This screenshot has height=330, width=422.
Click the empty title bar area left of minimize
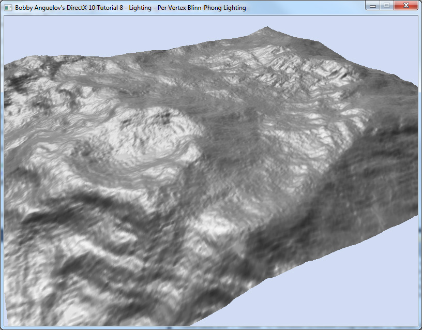click(x=310, y=8)
